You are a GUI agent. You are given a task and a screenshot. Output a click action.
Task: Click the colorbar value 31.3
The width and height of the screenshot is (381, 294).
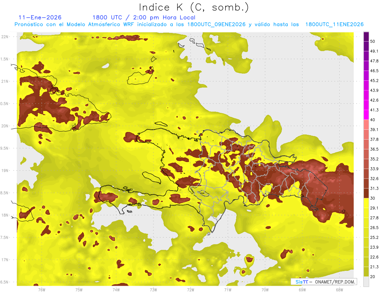(x=374, y=188)
